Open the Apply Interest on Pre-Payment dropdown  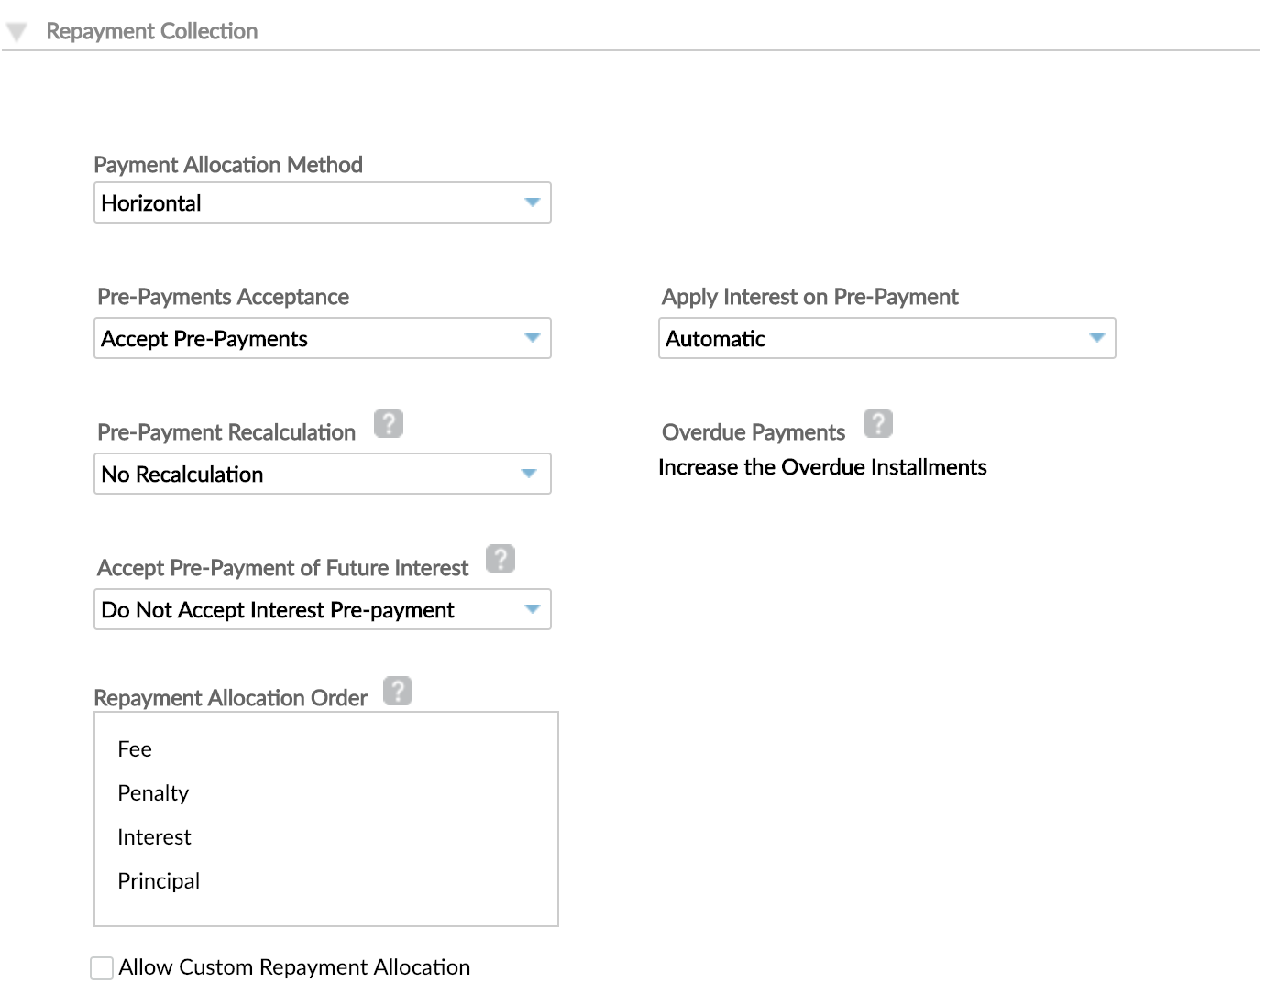(x=885, y=338)
